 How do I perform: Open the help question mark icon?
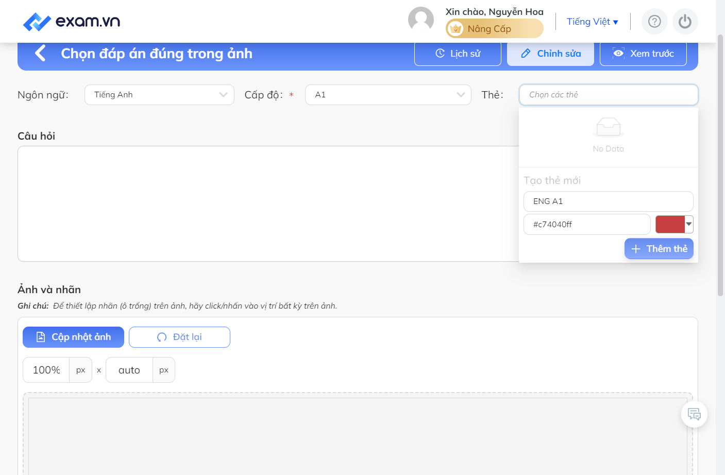tap(654, 22)
